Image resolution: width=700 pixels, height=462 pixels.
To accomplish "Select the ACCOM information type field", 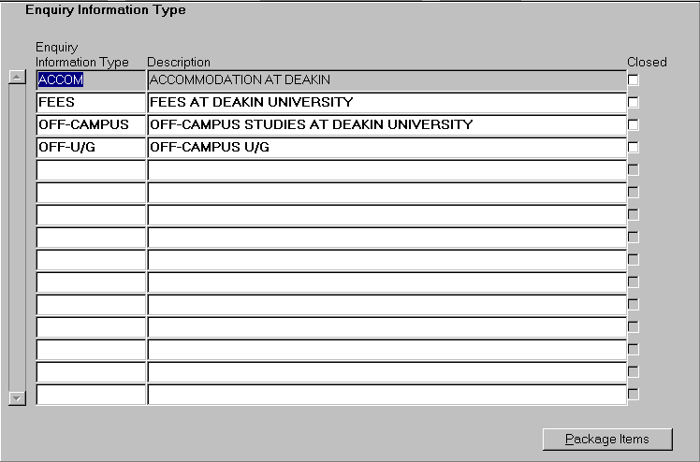I will click(91, 80).
